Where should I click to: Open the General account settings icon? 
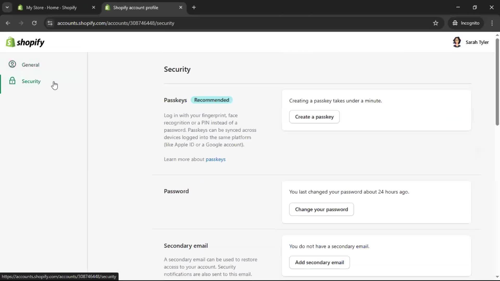12,64
